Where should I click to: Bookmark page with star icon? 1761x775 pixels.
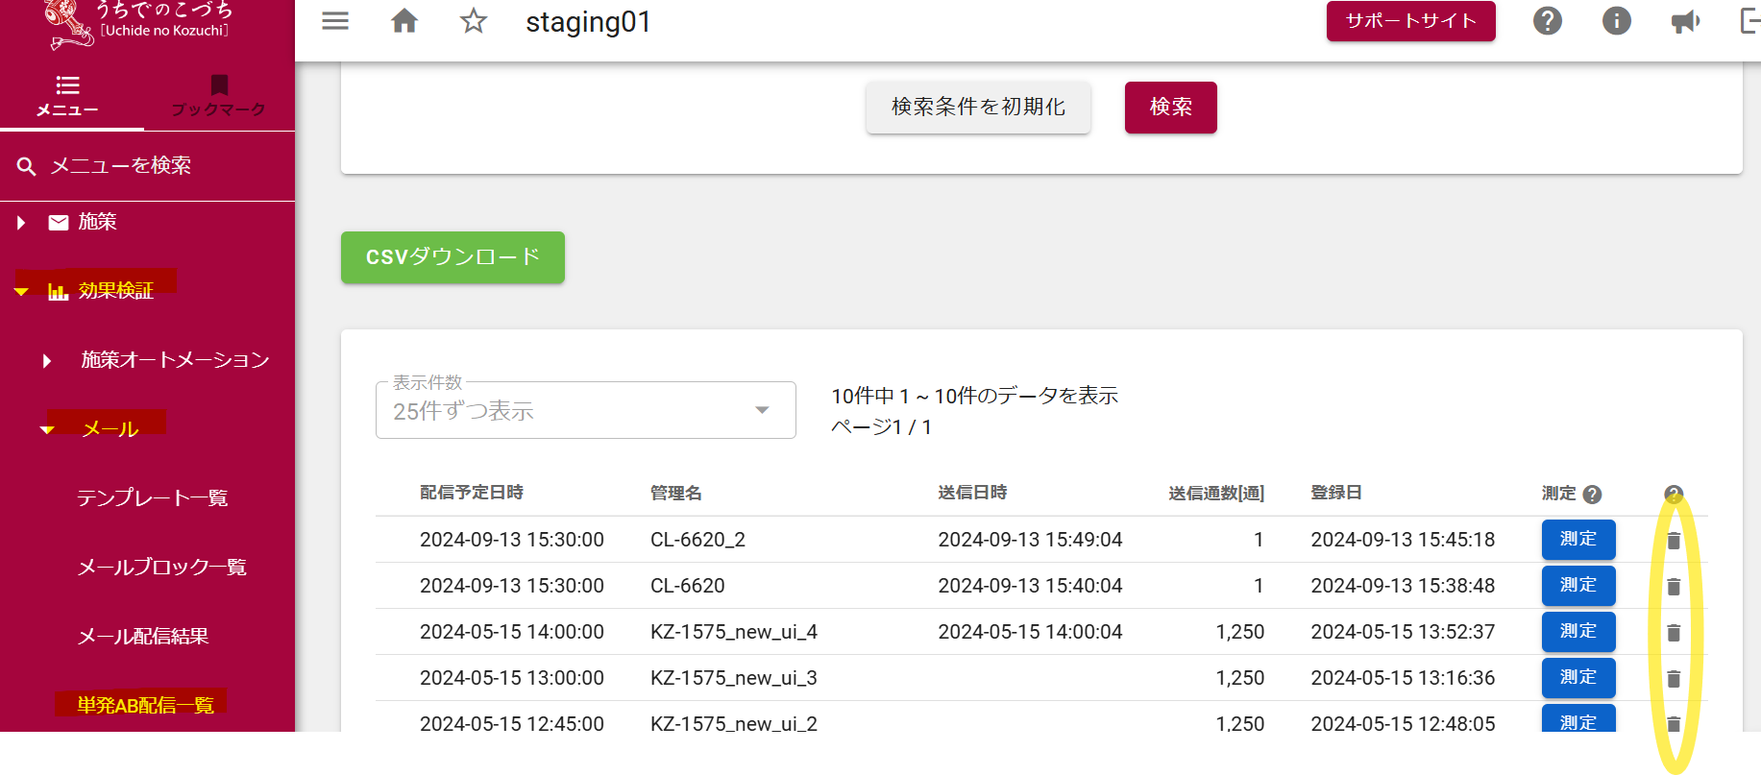click(473, 21)
